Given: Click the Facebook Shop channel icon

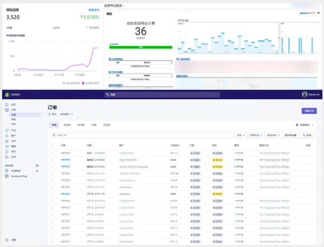Looking at the screenshot, I should [7, 176].
